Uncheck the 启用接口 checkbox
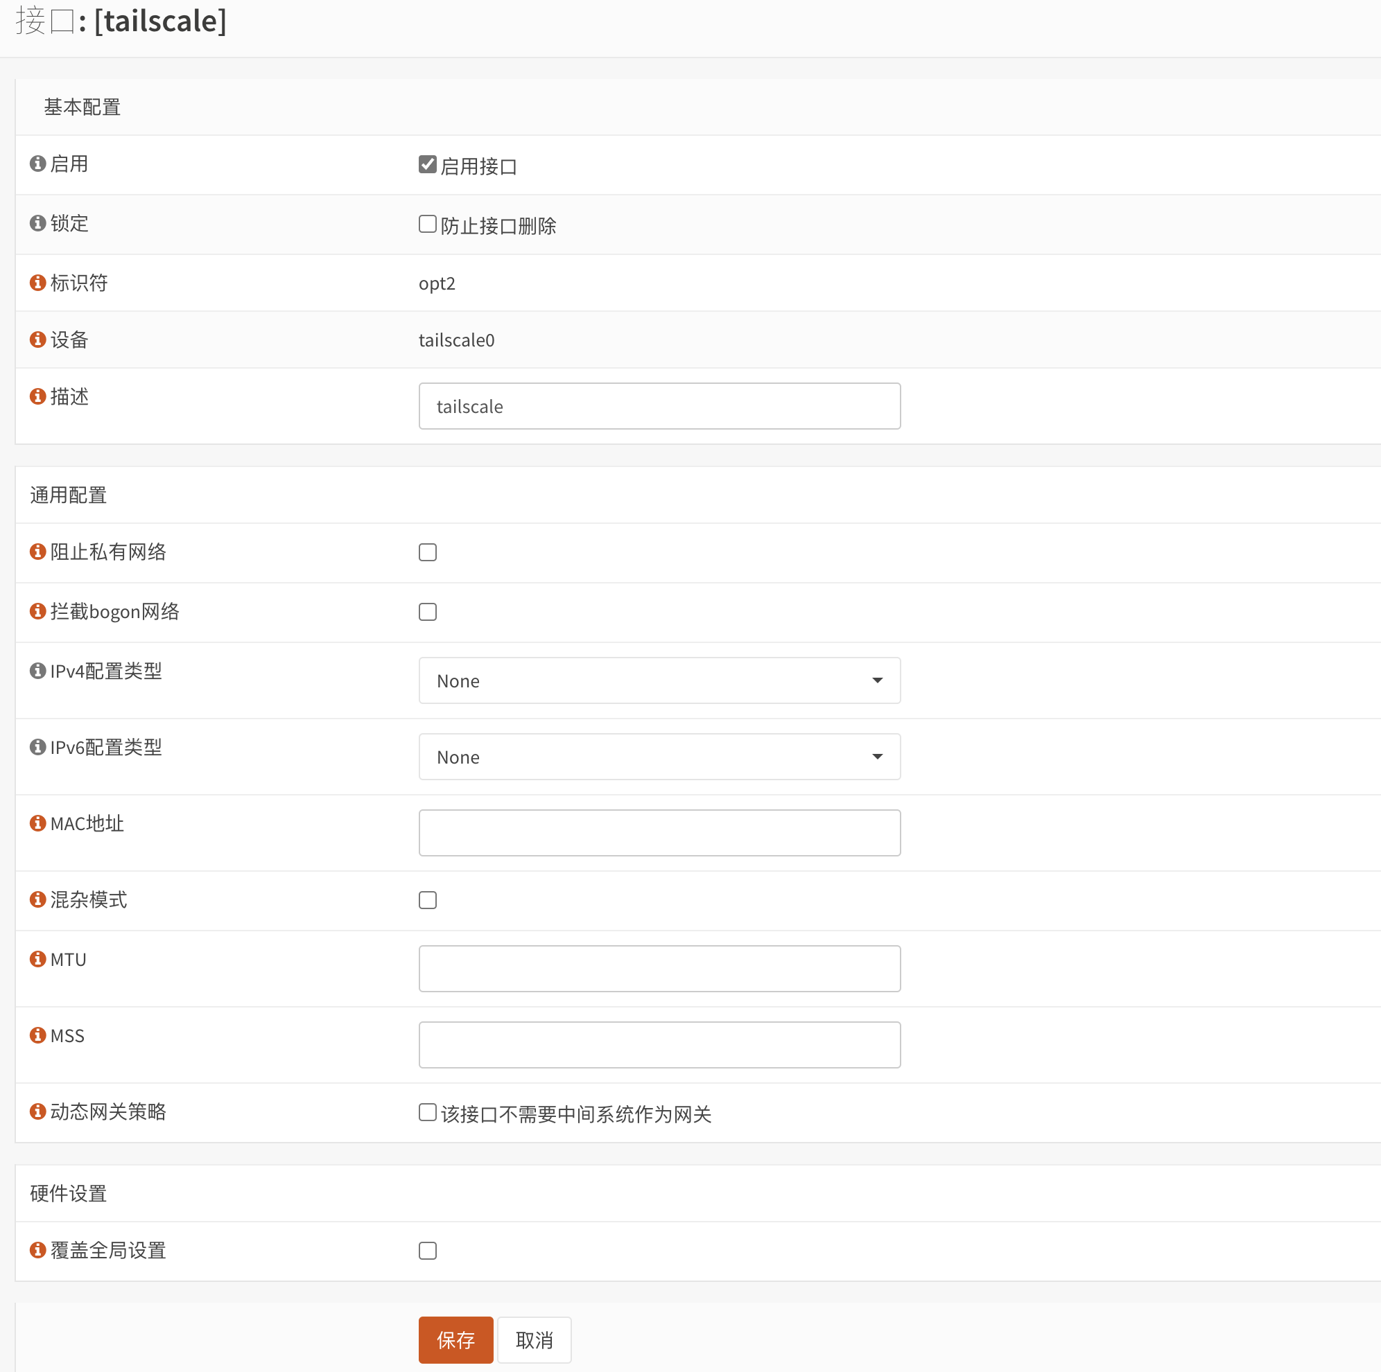1381x1372 pixels. pyautogui.click(x=428, y=164)
